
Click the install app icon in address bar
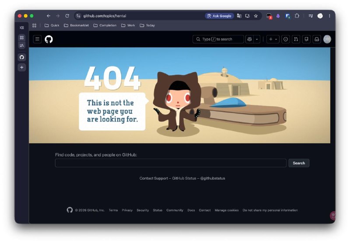coord(247,16)
